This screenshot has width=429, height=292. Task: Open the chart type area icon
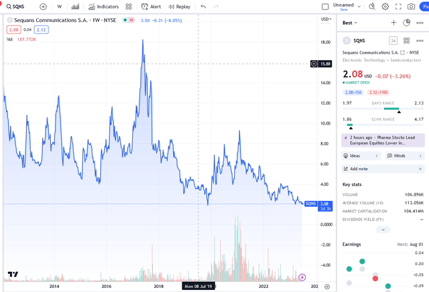75,7
